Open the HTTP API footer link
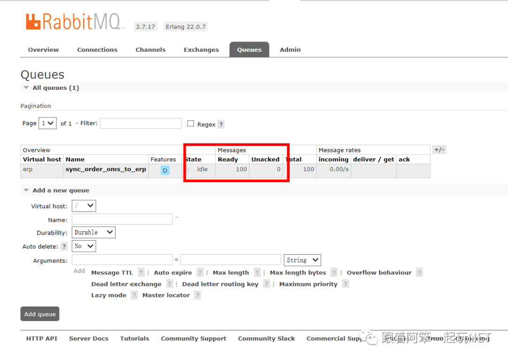 pyautogui.click(x=42, y=338)
